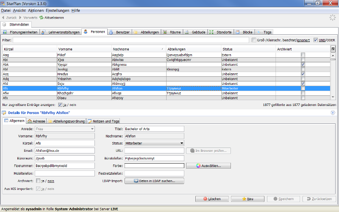Screen dimensions: 339x212
Task: Click the Neu button
Action: coord(247,199)
